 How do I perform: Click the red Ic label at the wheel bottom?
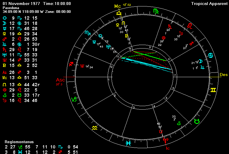point(168,148)
